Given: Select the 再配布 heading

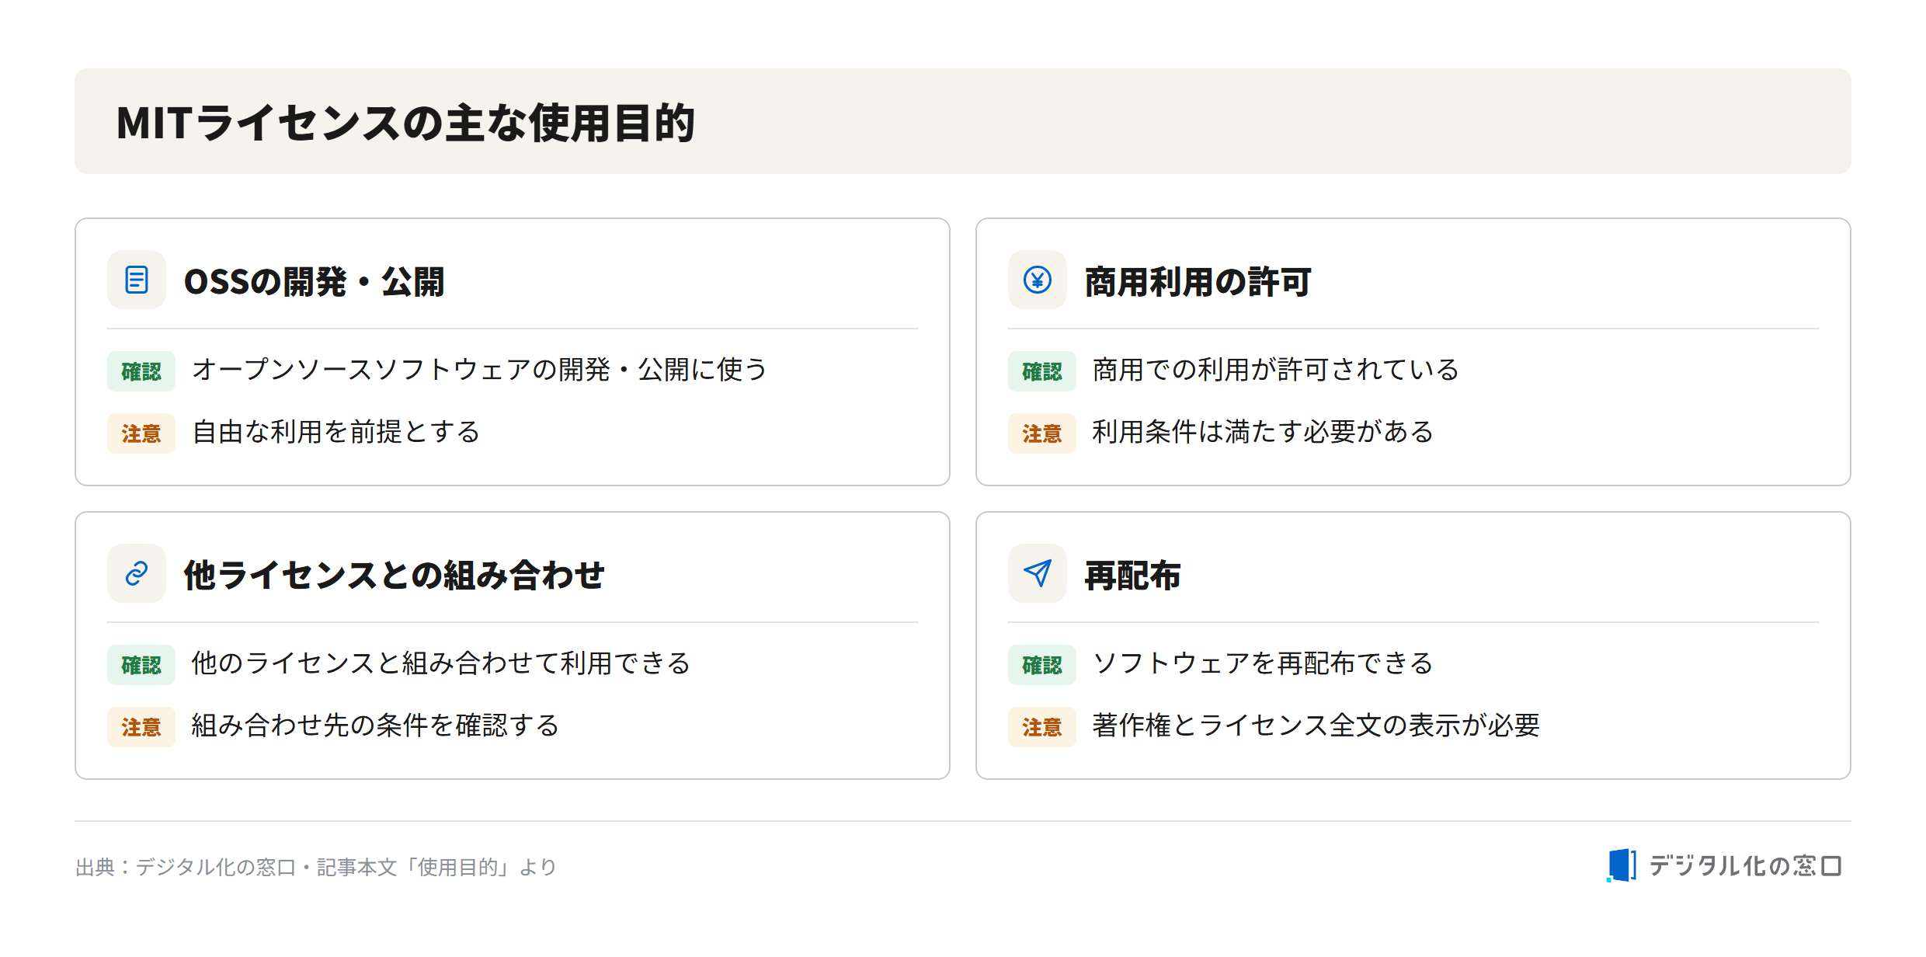Looking at the screenshot, I should click(1132, 575).
